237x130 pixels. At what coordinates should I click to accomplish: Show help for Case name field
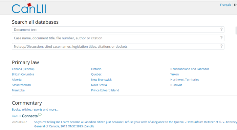(221, 38)
